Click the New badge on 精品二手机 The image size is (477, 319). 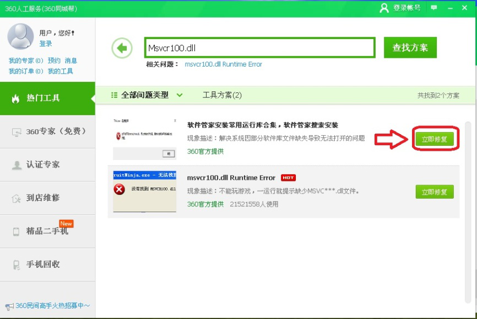[x=66, y=224]
